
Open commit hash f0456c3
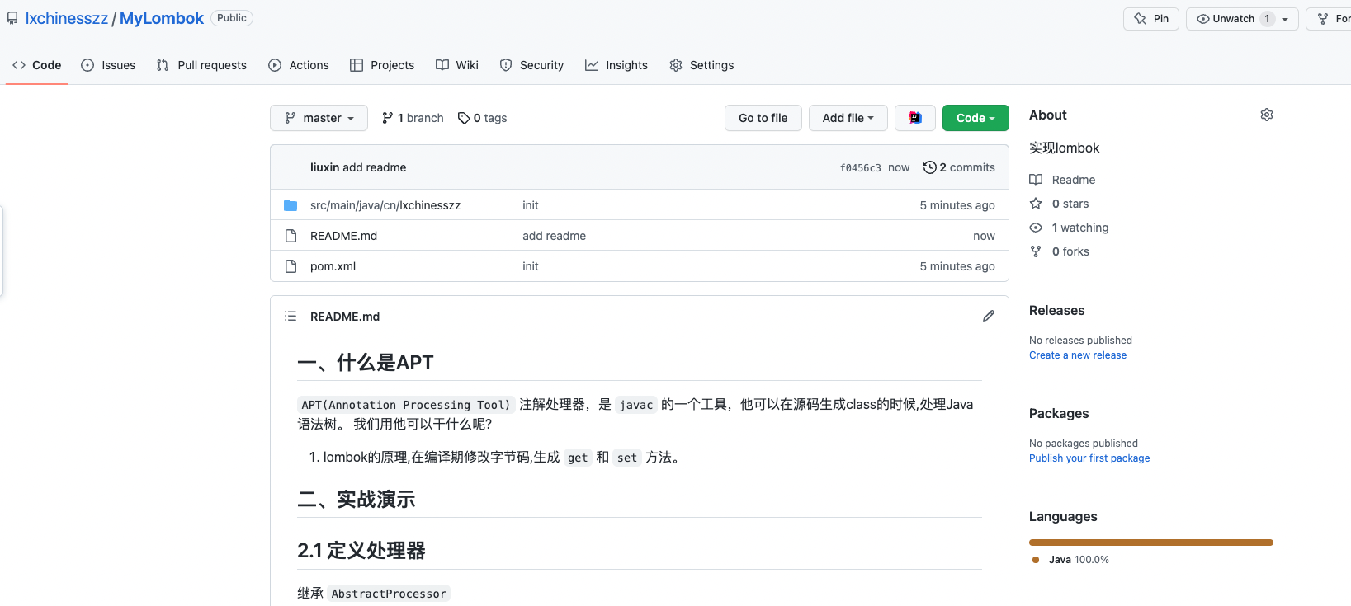[860, 167]
